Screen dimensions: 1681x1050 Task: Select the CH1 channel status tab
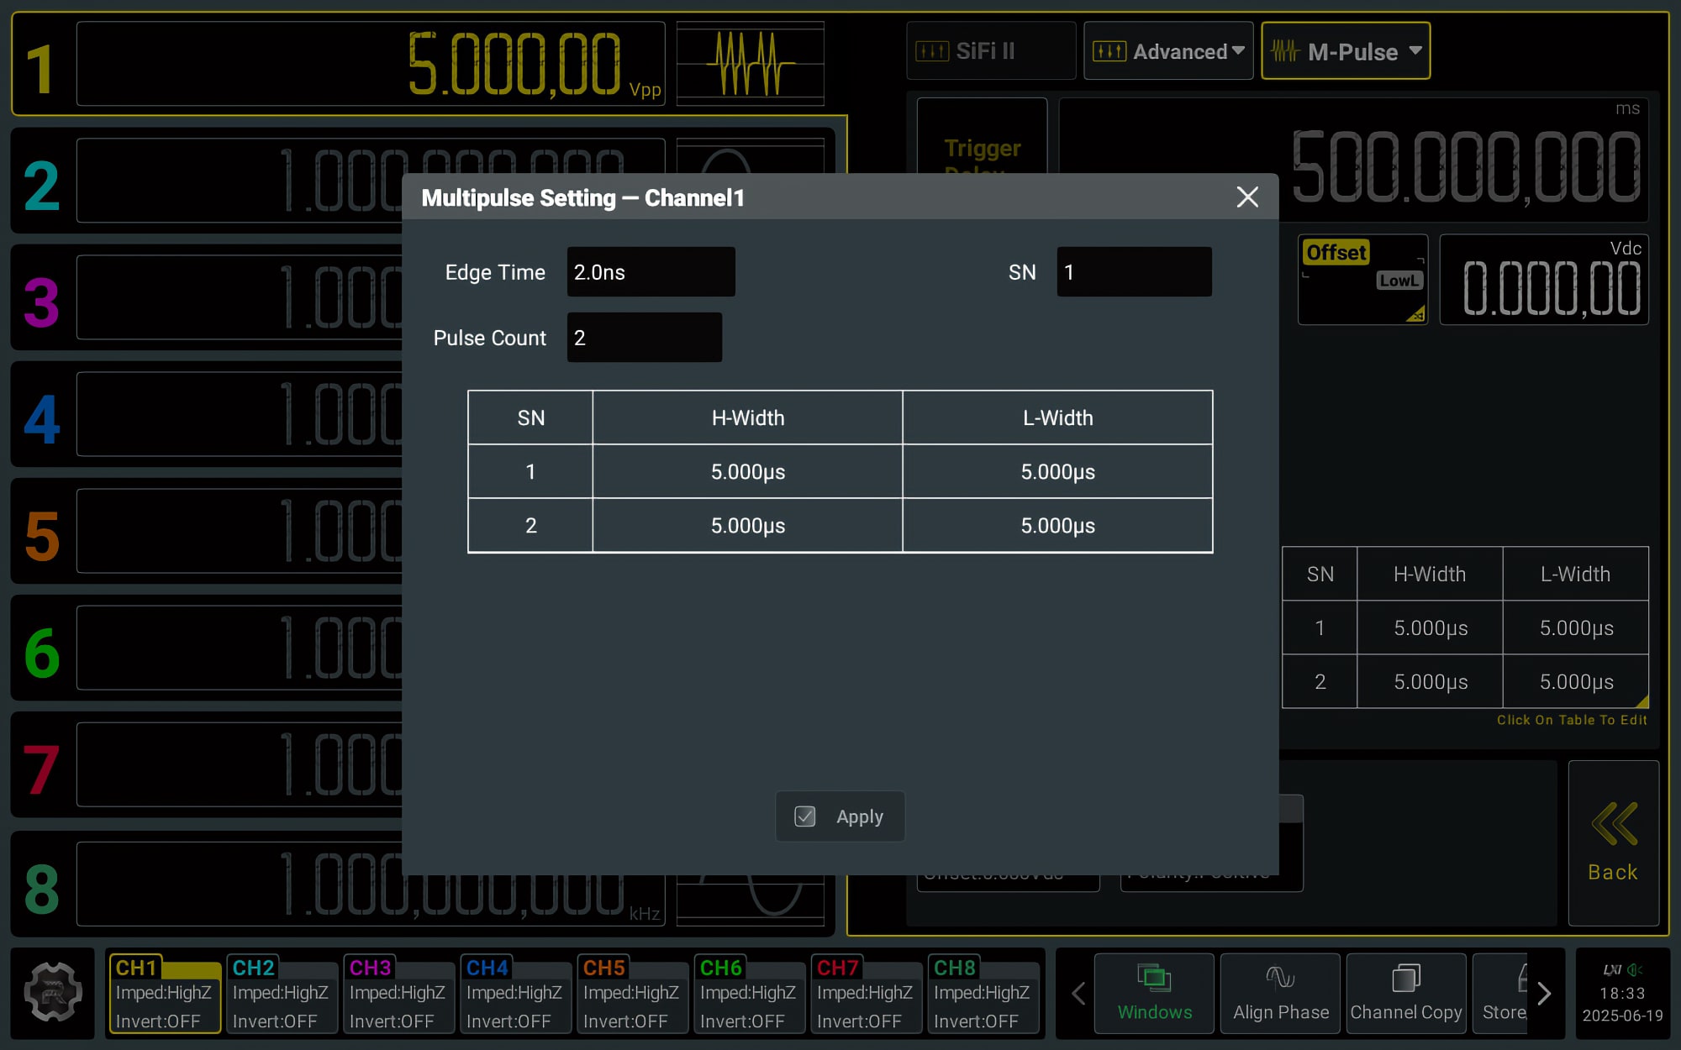click(165, 994)
